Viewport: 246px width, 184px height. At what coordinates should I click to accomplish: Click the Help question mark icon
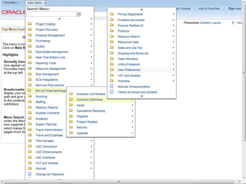[233, 23]
